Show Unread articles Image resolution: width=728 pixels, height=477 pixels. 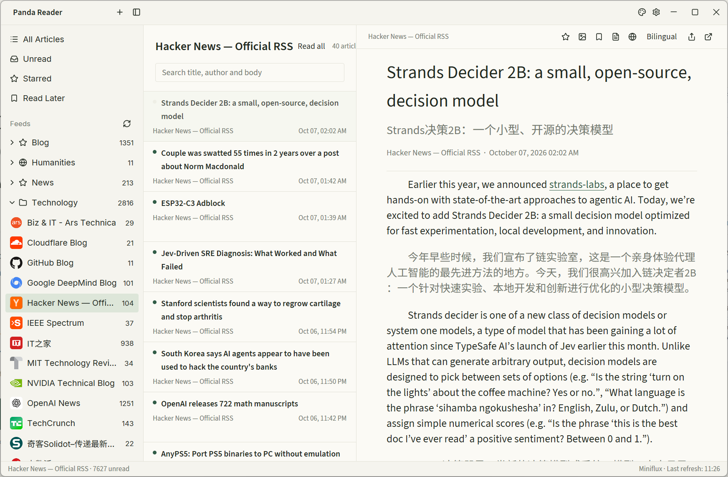(72, 59)
